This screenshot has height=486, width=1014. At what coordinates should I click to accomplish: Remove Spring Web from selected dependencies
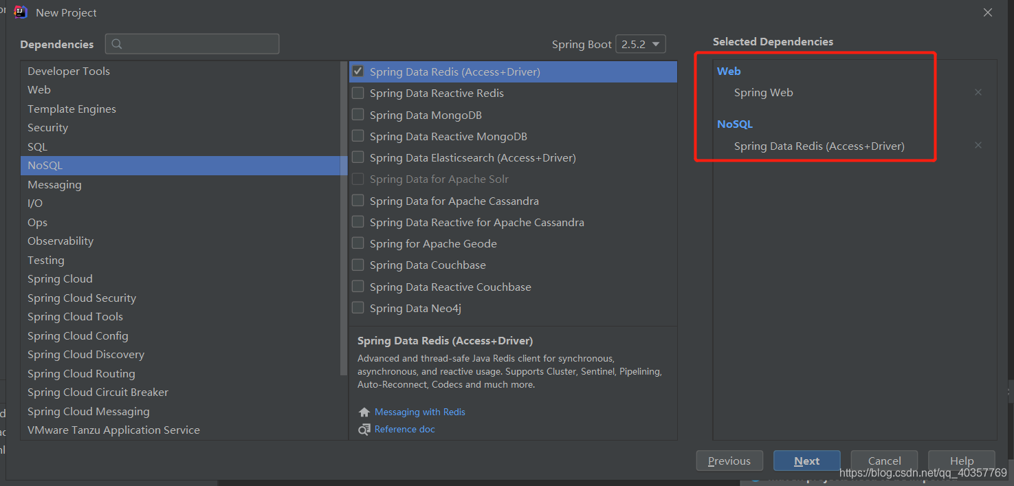(x=978, y=92)
